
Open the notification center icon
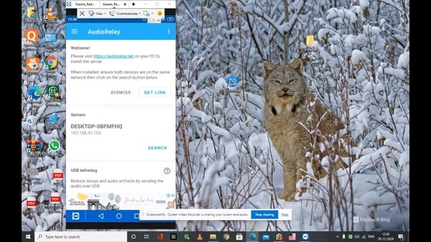click(401, 237)
